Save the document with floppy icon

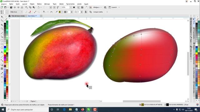tap(11, 7)
